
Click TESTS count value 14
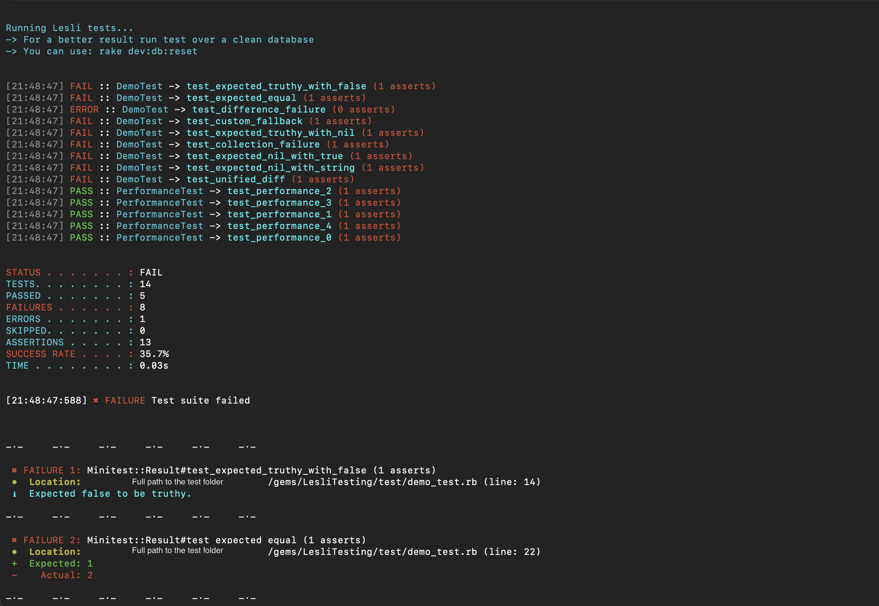click(146, 284)
